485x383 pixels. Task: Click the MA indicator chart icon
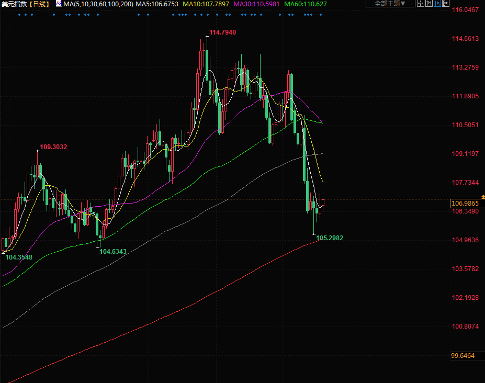tap(58, 4)
